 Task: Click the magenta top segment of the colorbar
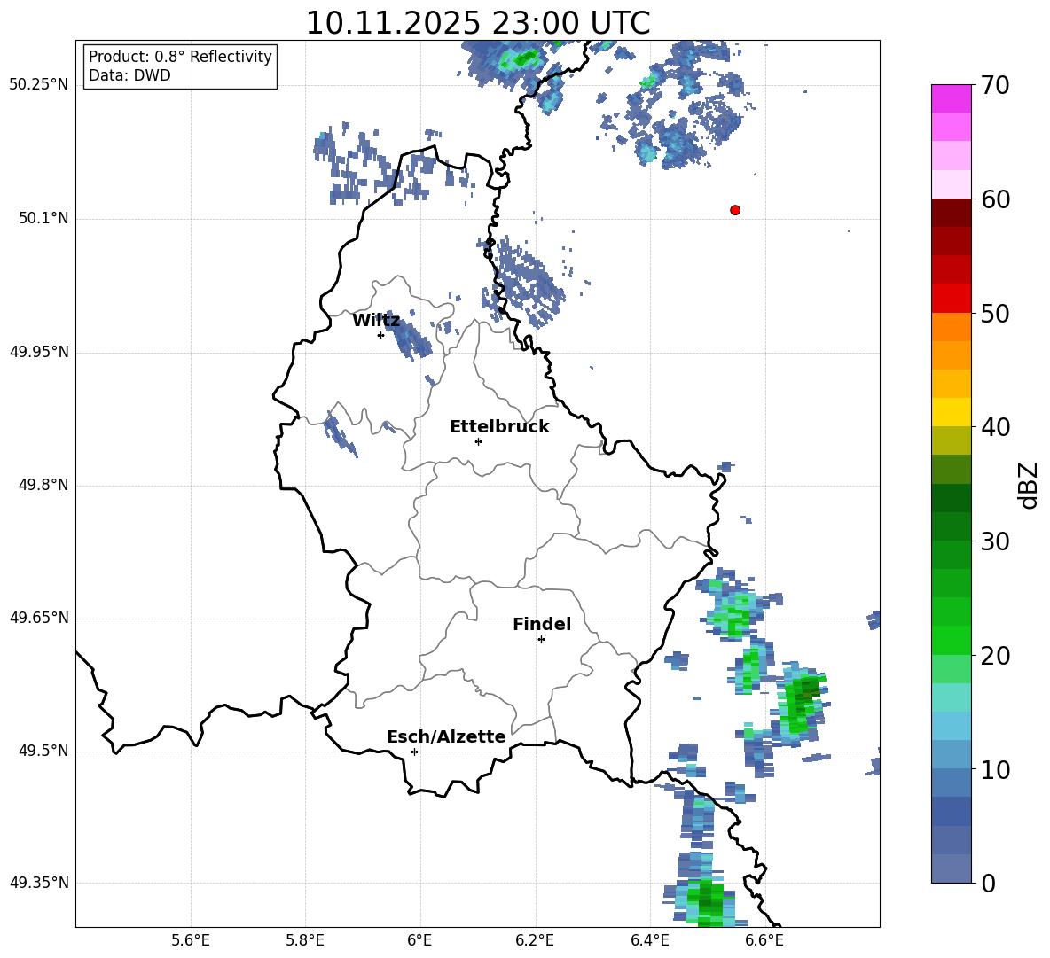[952, 98]
